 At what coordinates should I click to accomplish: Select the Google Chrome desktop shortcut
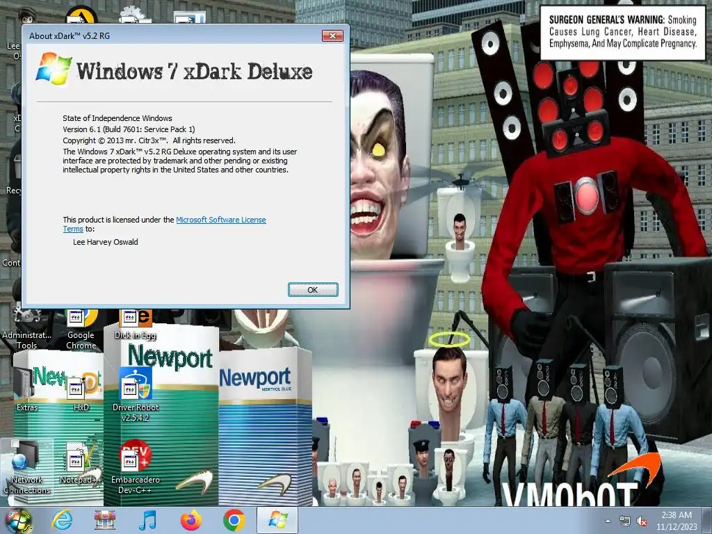(x=81, y=330)
